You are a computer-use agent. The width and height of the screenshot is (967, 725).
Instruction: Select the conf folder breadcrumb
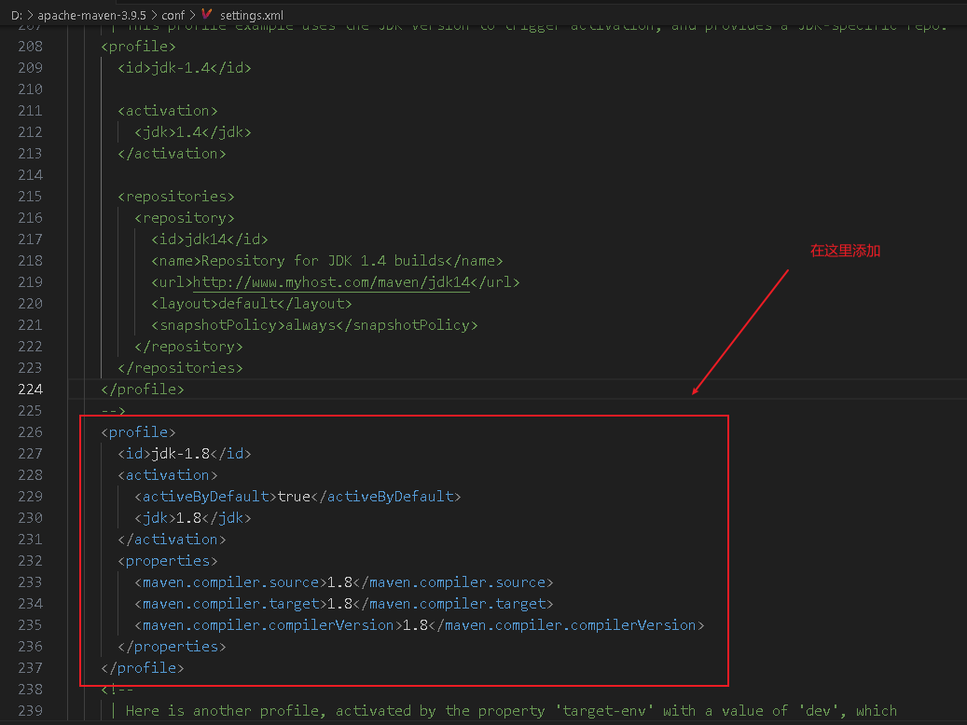click(x=173, y=16)
